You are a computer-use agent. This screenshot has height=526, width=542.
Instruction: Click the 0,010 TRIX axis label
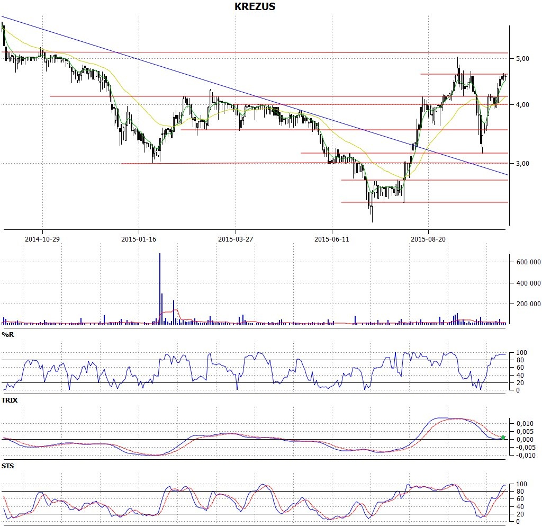pos(525,424)
